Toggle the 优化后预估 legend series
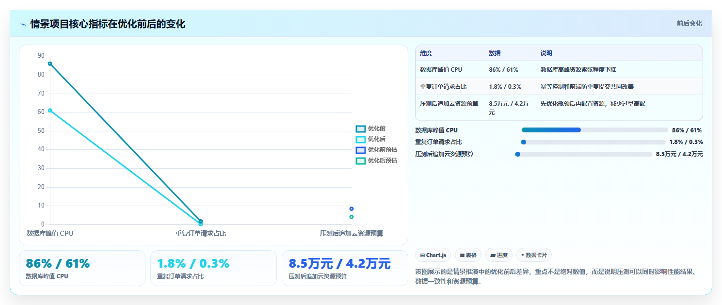 [376, 161]
